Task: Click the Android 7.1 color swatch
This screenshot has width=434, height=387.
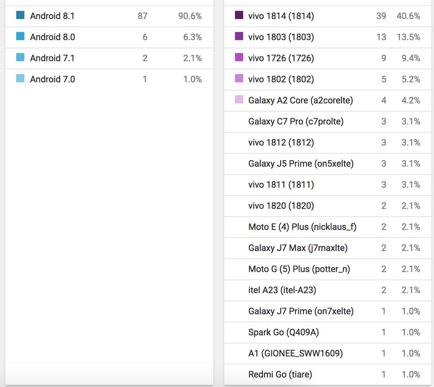Action: pyautogui.click(x=20, y=58)
